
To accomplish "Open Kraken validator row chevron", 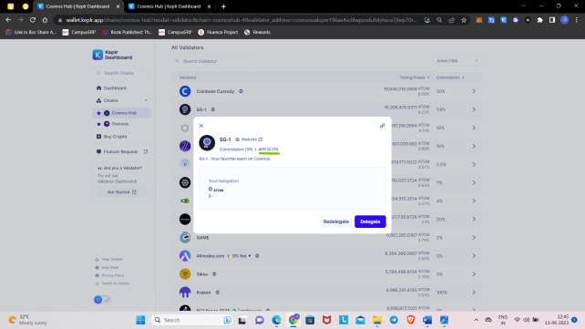I will point(474,293).
